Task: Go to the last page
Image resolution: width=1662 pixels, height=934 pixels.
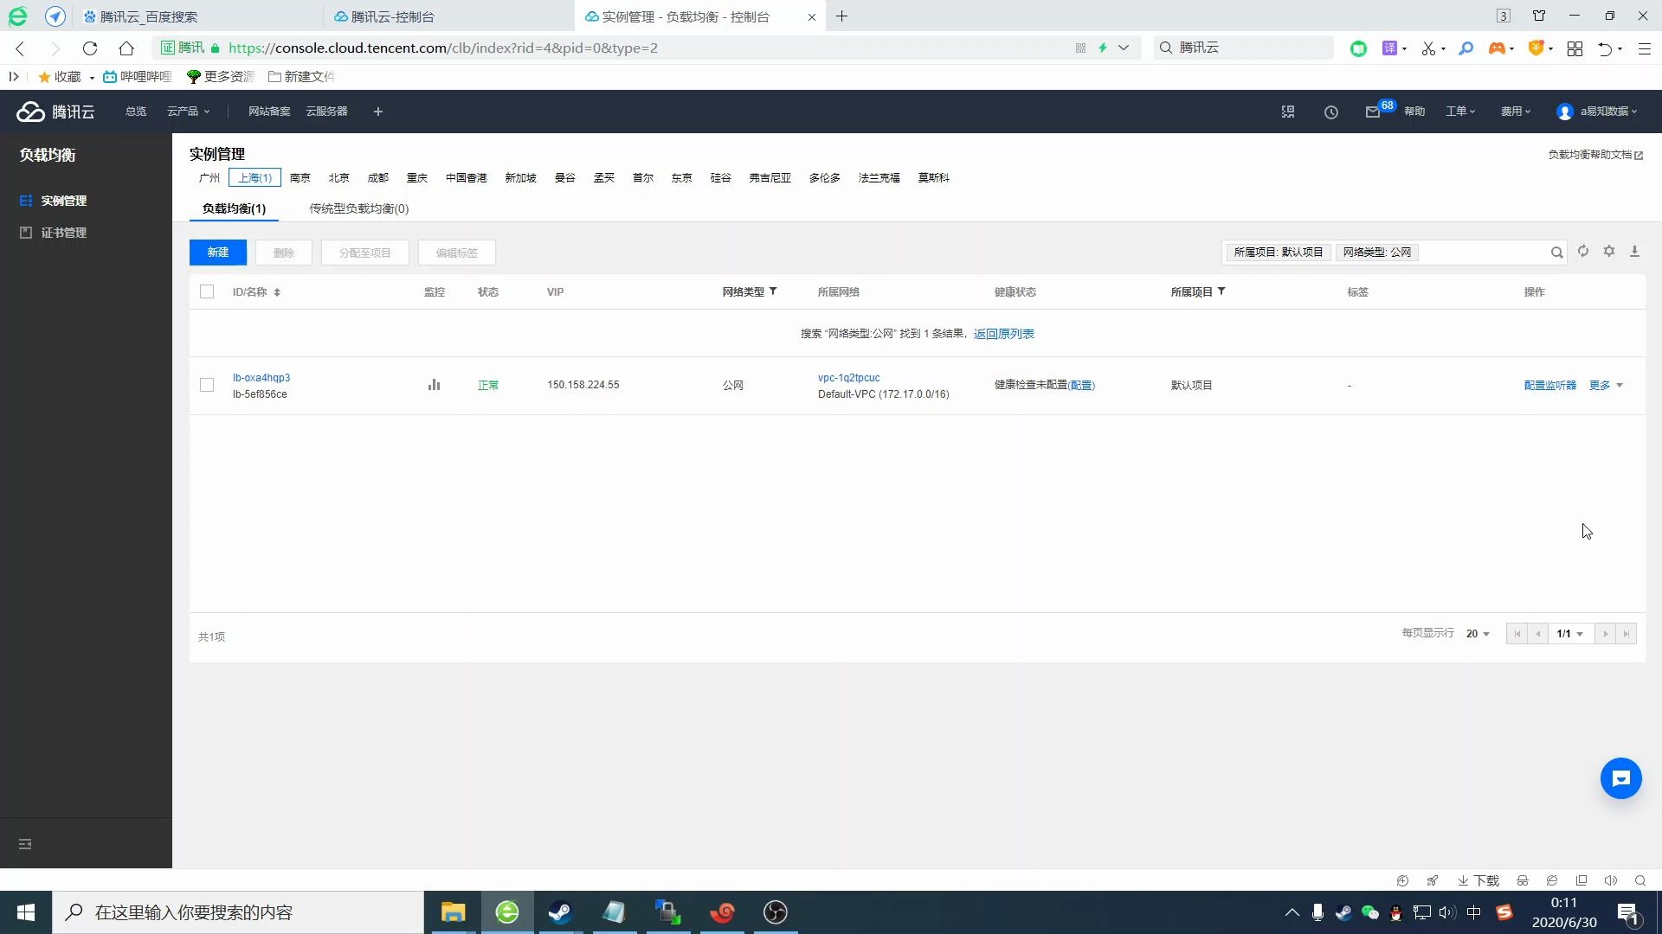Action: click(x=1627, y=634)
